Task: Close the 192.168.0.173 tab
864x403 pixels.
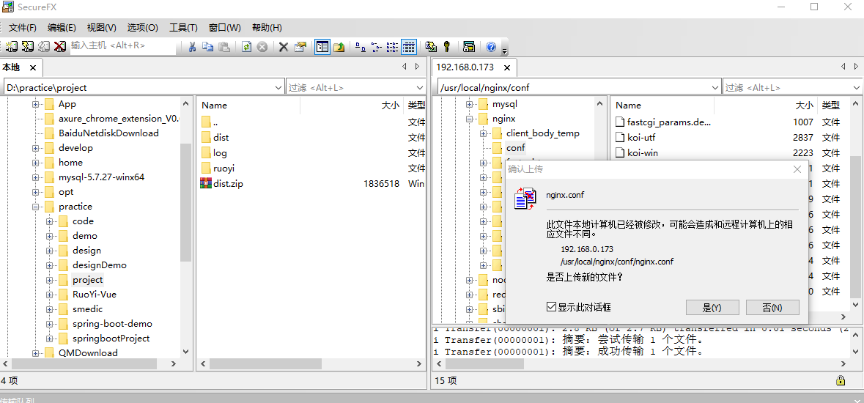Action: [x=507, y=68]
